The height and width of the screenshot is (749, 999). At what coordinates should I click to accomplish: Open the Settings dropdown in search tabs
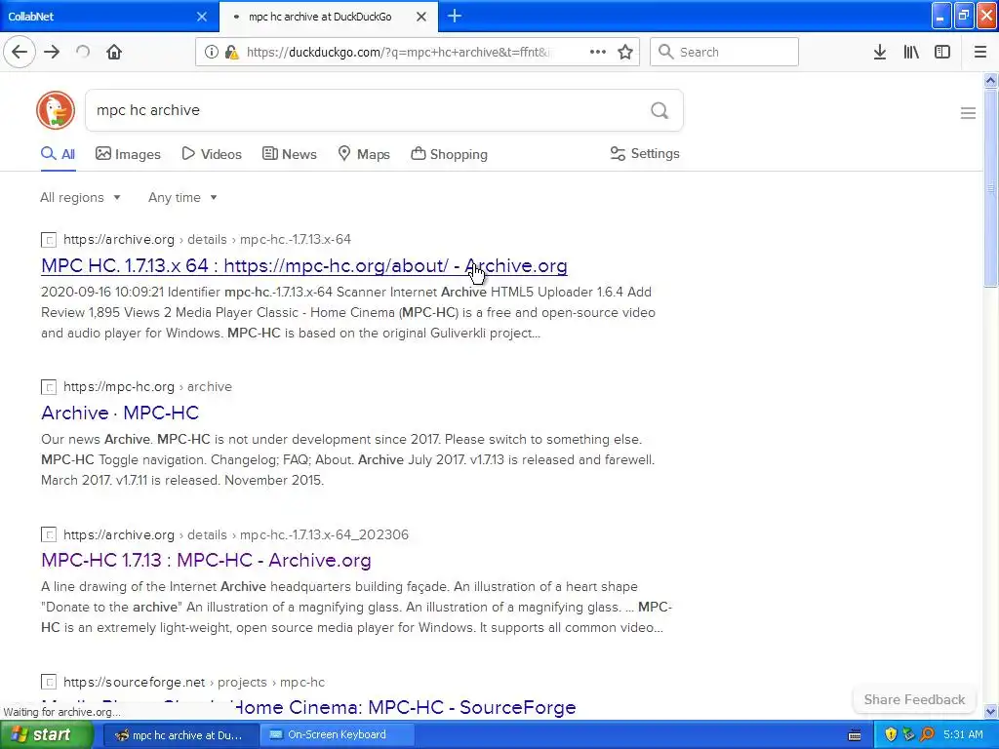[645, 153]
